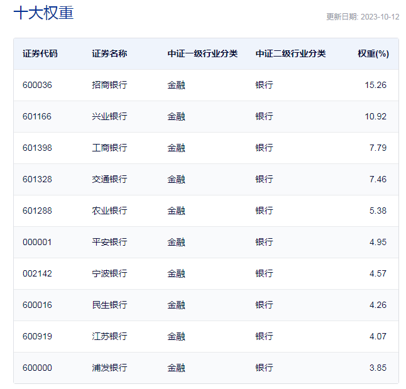The width and height of the screenshot is (406, 389).
Task: Click 银行 sector in the 平安银行 row
Action: coord(264,242)
